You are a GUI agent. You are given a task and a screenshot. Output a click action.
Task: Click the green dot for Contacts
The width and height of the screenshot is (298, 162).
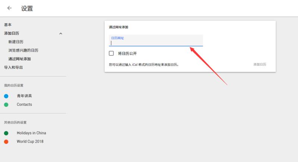6,105
